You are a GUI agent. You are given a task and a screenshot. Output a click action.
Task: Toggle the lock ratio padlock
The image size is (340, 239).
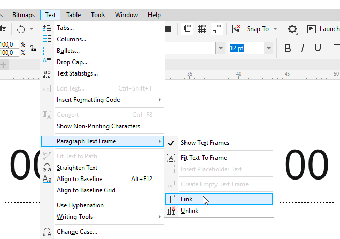click(x=33, y=49)
